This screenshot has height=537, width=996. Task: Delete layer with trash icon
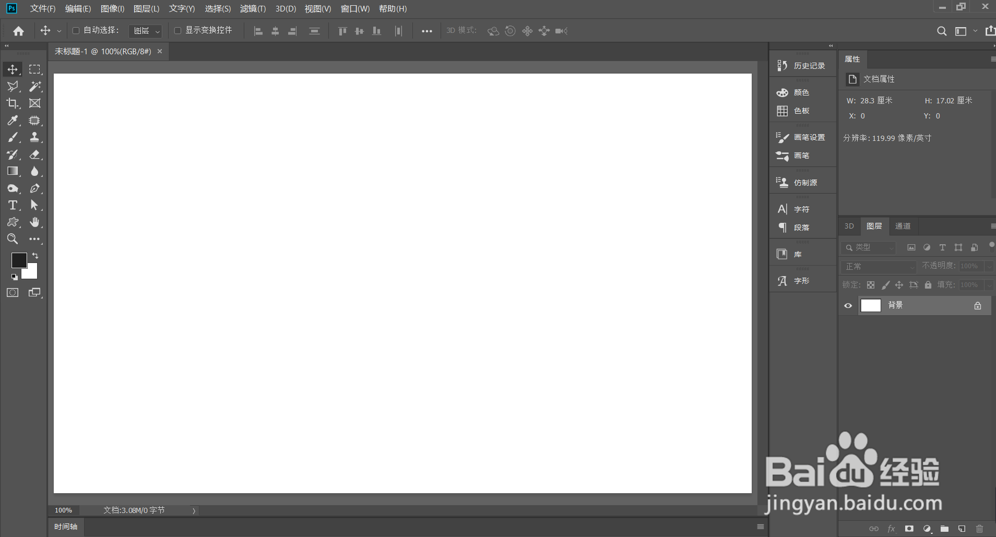pos(979,529)
